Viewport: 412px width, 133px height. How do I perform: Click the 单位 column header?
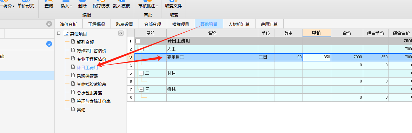click(266, 33)
